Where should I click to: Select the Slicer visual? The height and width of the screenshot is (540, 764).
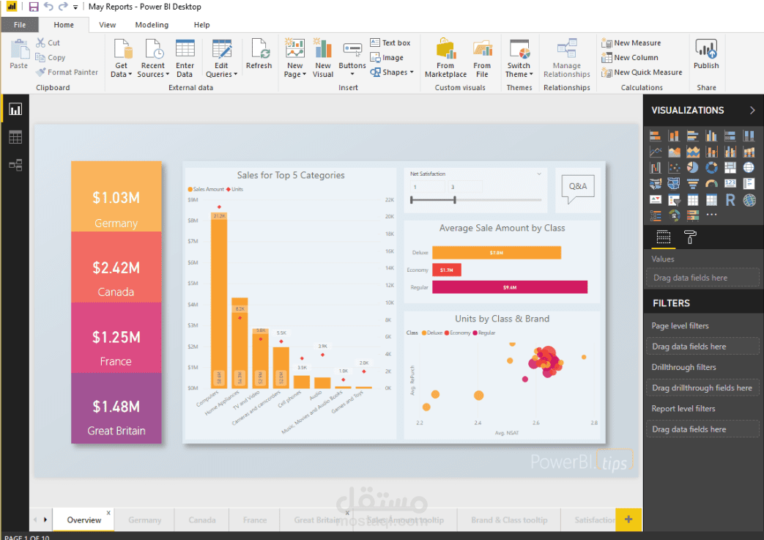coord(675,200)
